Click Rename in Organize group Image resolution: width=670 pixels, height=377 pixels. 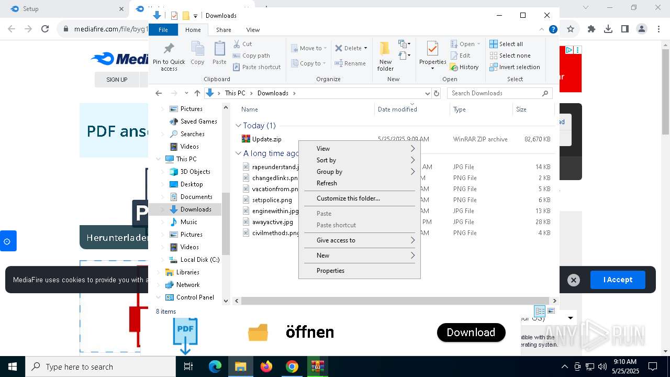coord(350,63)
